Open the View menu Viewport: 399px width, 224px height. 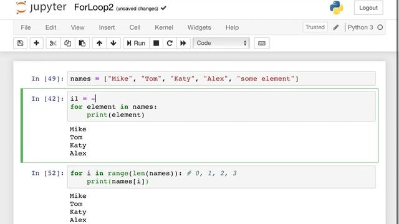coord(77,27)
